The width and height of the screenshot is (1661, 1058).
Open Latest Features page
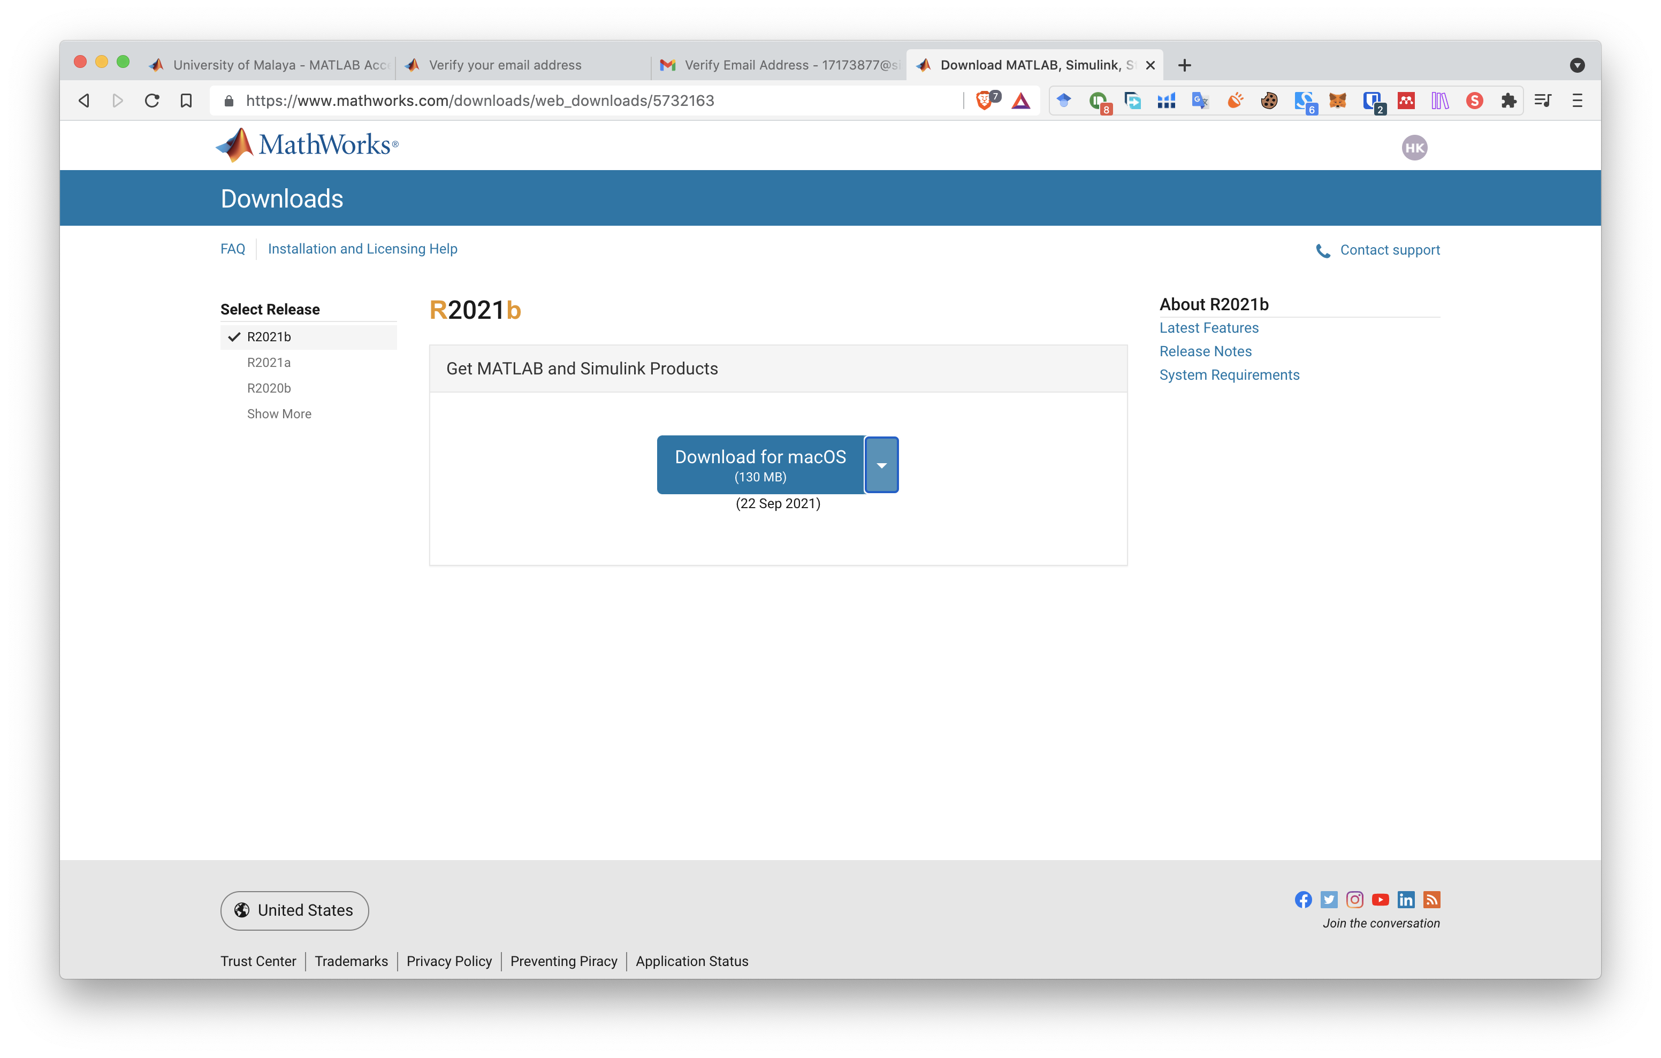point(1208,327)
